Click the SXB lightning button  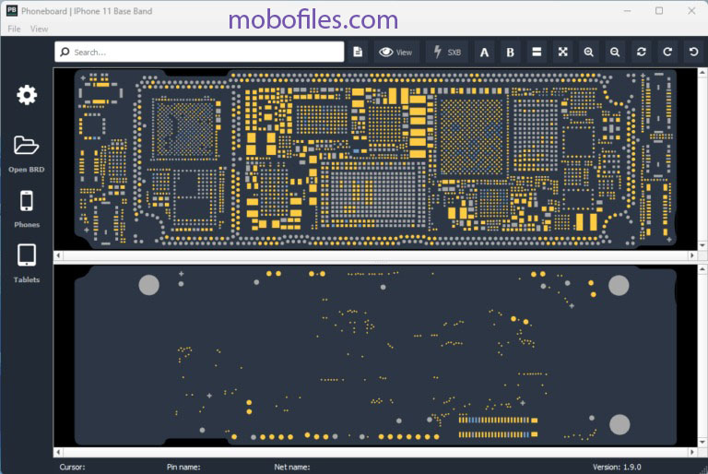click(x=447, y=52)
